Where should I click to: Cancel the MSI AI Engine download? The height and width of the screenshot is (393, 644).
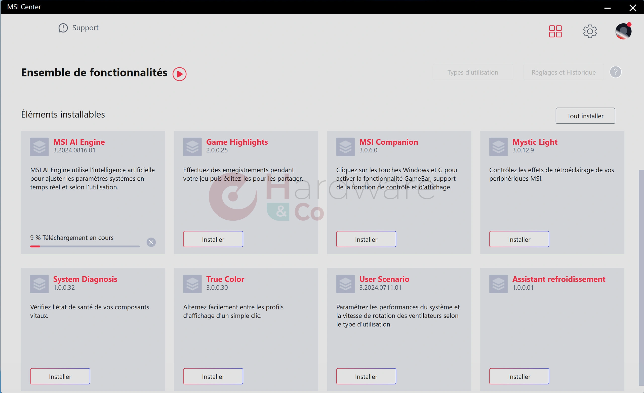click(152, 242)
